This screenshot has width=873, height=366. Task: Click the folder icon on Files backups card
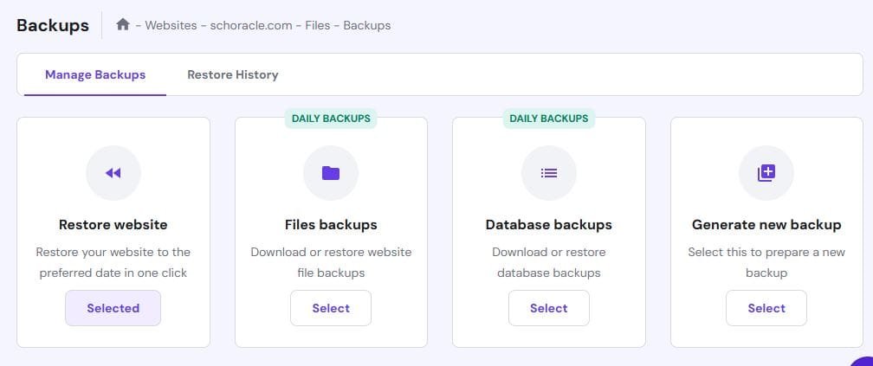point(331,173)
